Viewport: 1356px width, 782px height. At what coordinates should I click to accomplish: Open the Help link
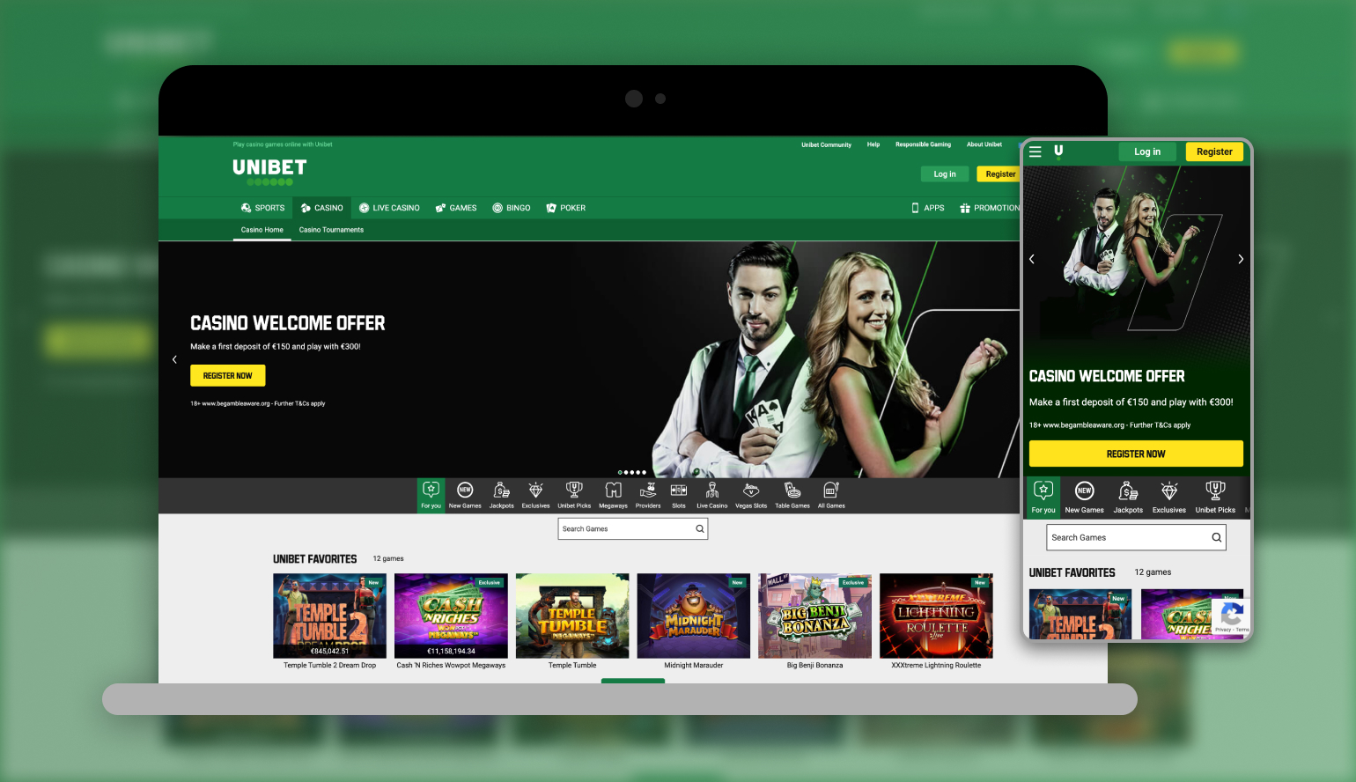tap(873, 144)
